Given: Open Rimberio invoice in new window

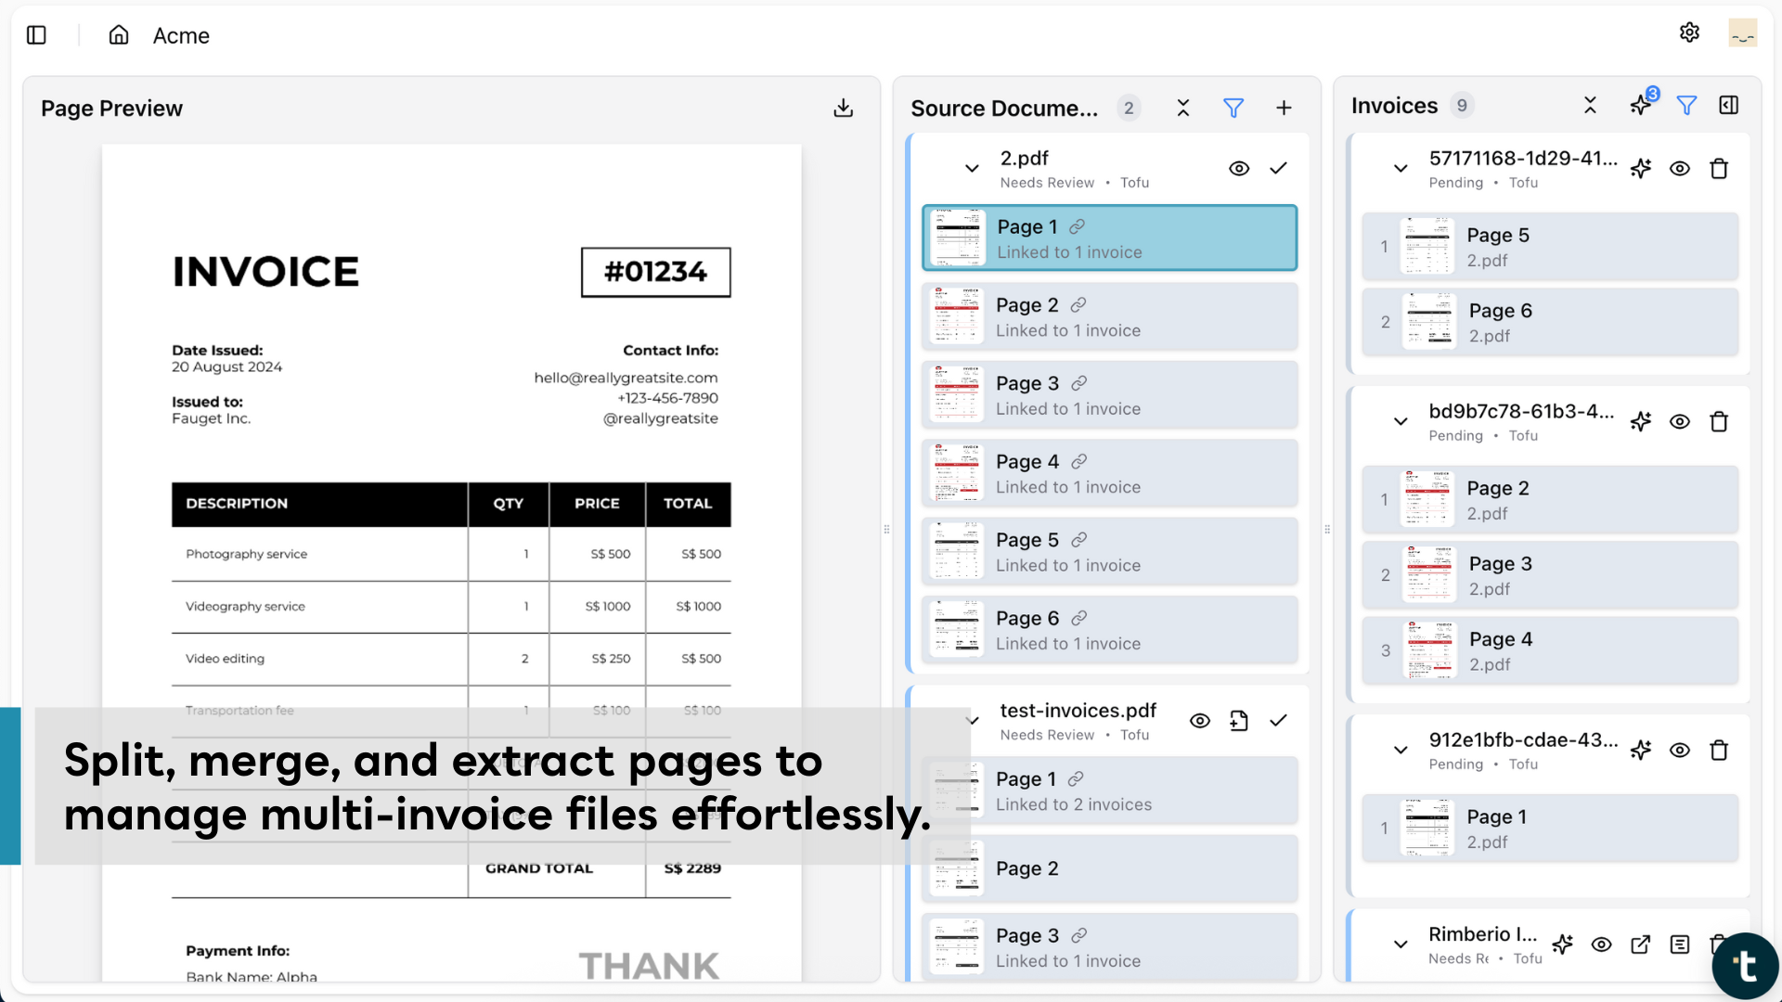Looking at the screenshot, I should click(1641, 944).
